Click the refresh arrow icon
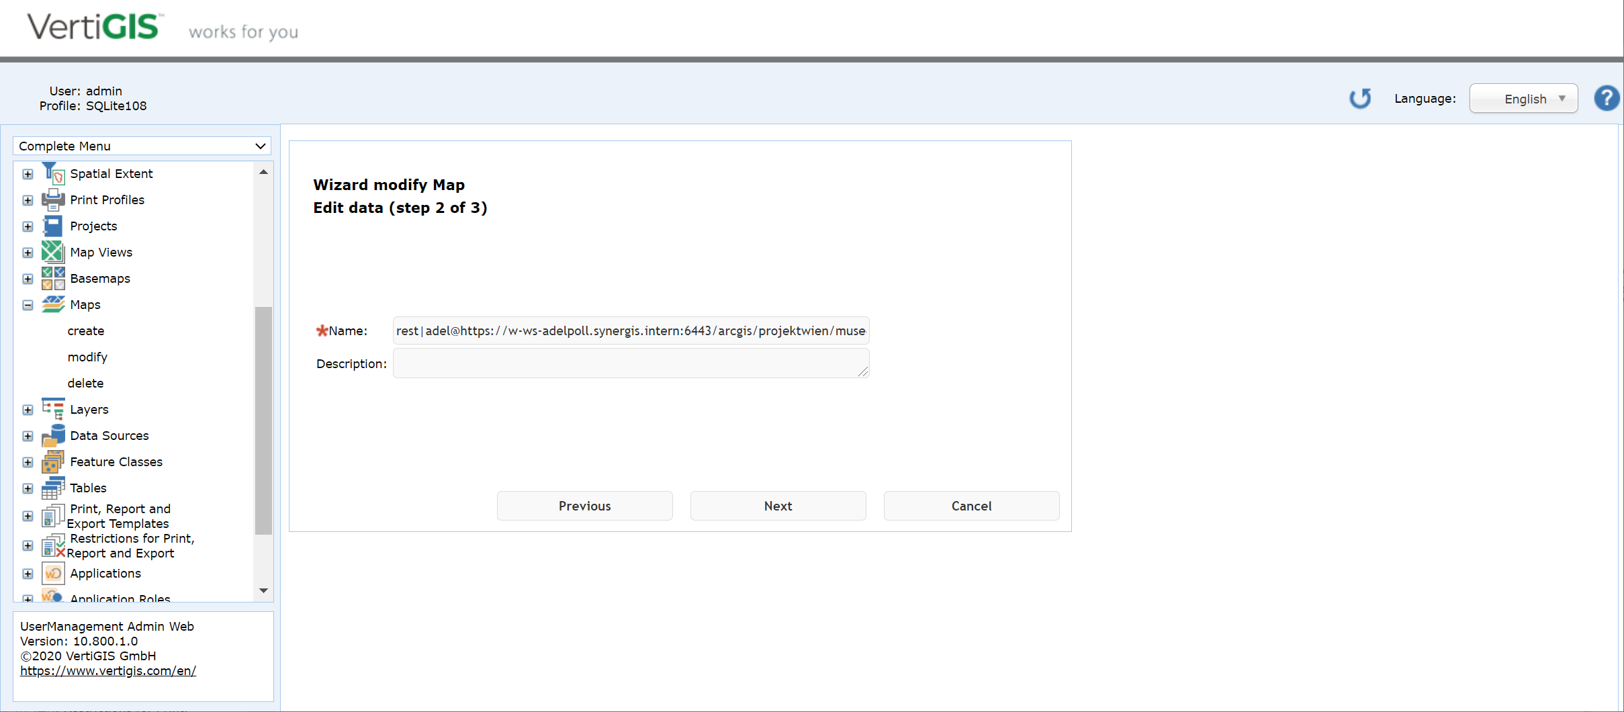The height and width of the screenshot is (712, 1624). point(1360,99)
